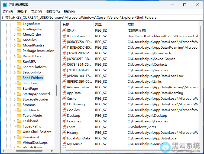The width and height of the screenshot is (204, 154).
Task: Click the string value icon beside Desktop
Action: click(x=64, y=116)
